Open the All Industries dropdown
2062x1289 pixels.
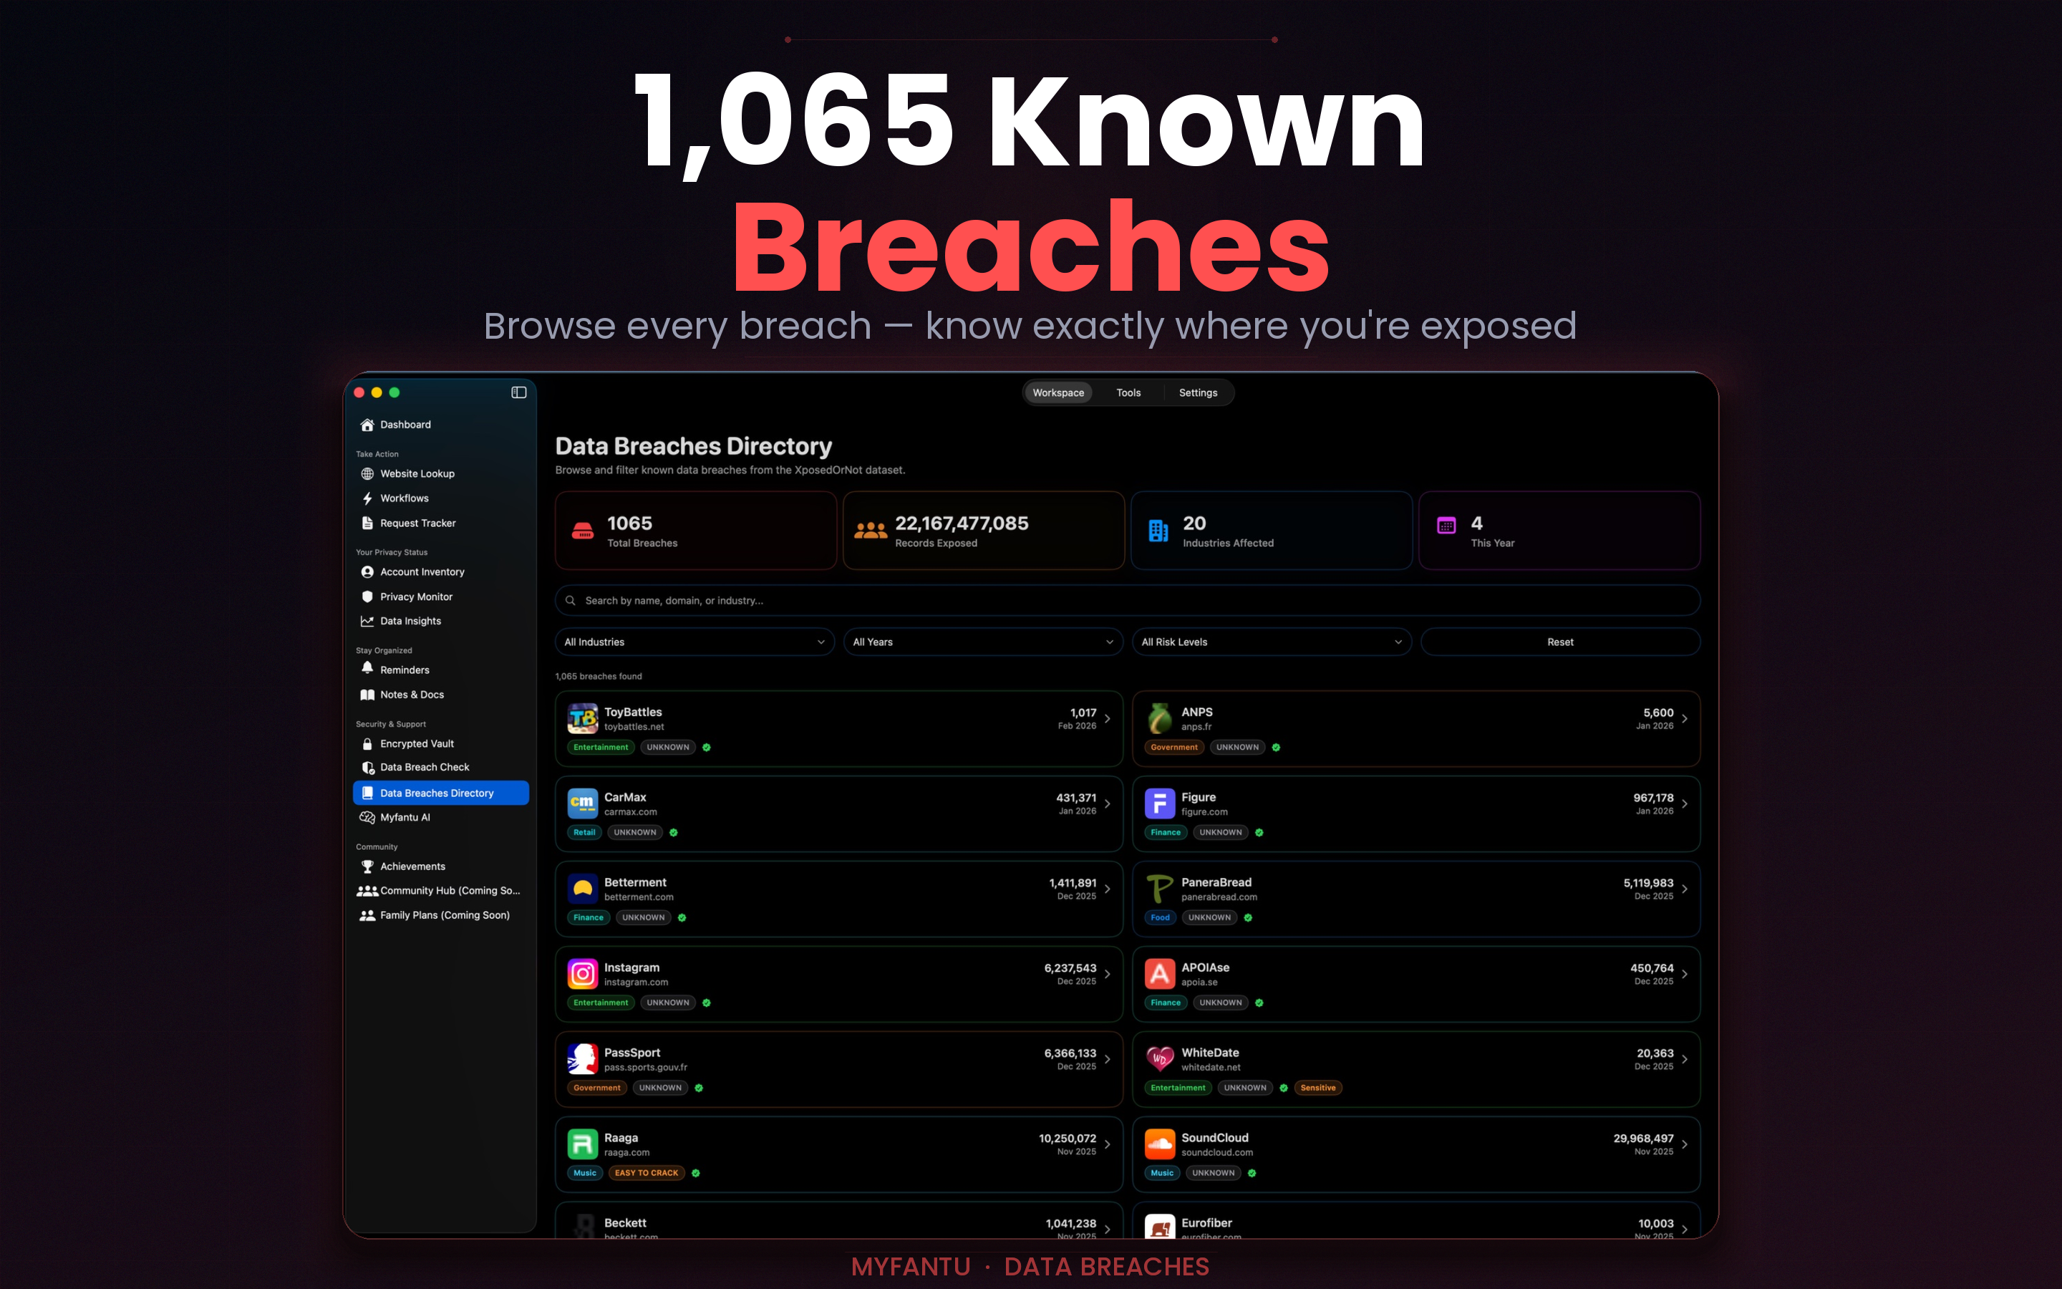tap(694, 642)
